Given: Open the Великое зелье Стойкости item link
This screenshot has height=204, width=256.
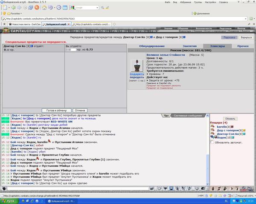Looking at the screenshot, I should (x=166, y=55).
